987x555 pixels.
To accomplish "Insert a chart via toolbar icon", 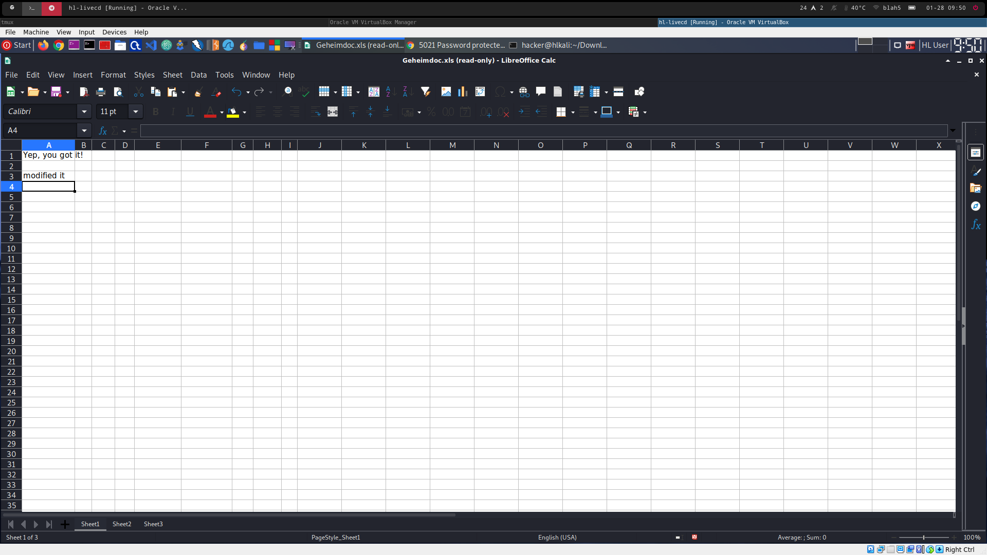I will click(x=463, y=92).
